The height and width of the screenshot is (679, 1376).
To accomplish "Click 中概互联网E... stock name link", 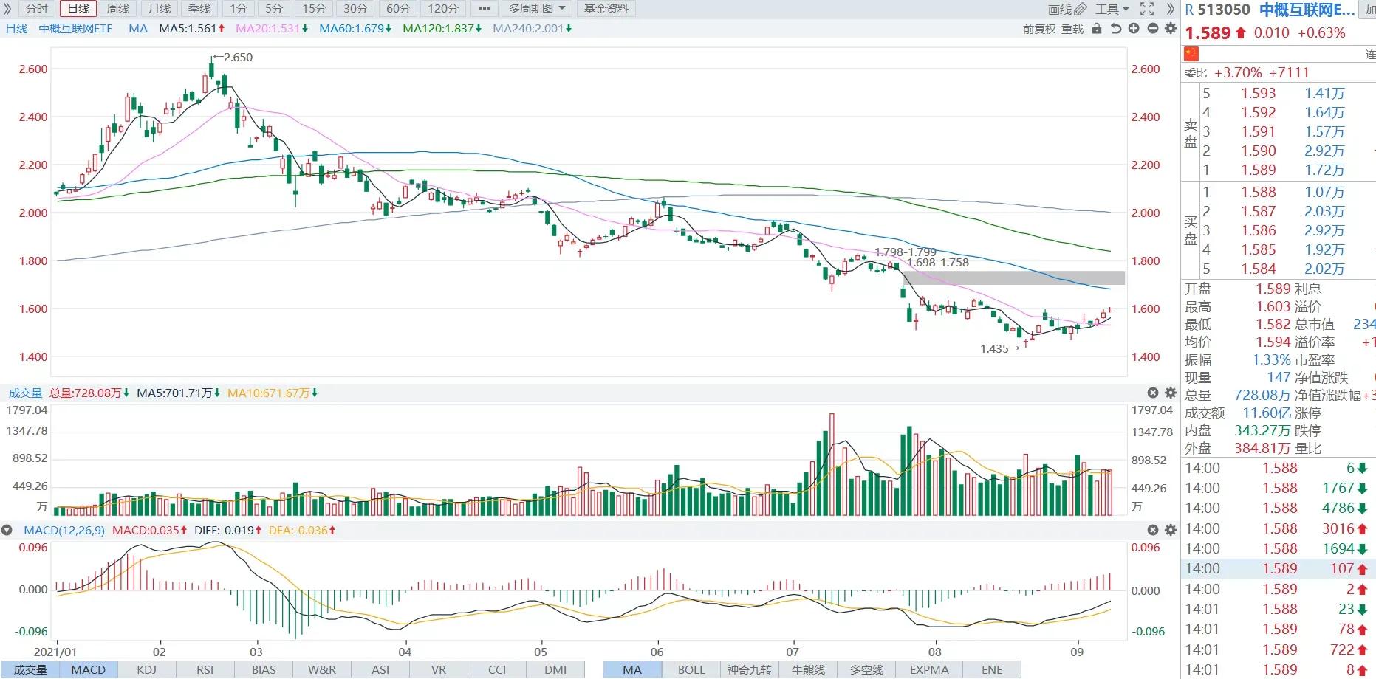I will point(1307,10).
